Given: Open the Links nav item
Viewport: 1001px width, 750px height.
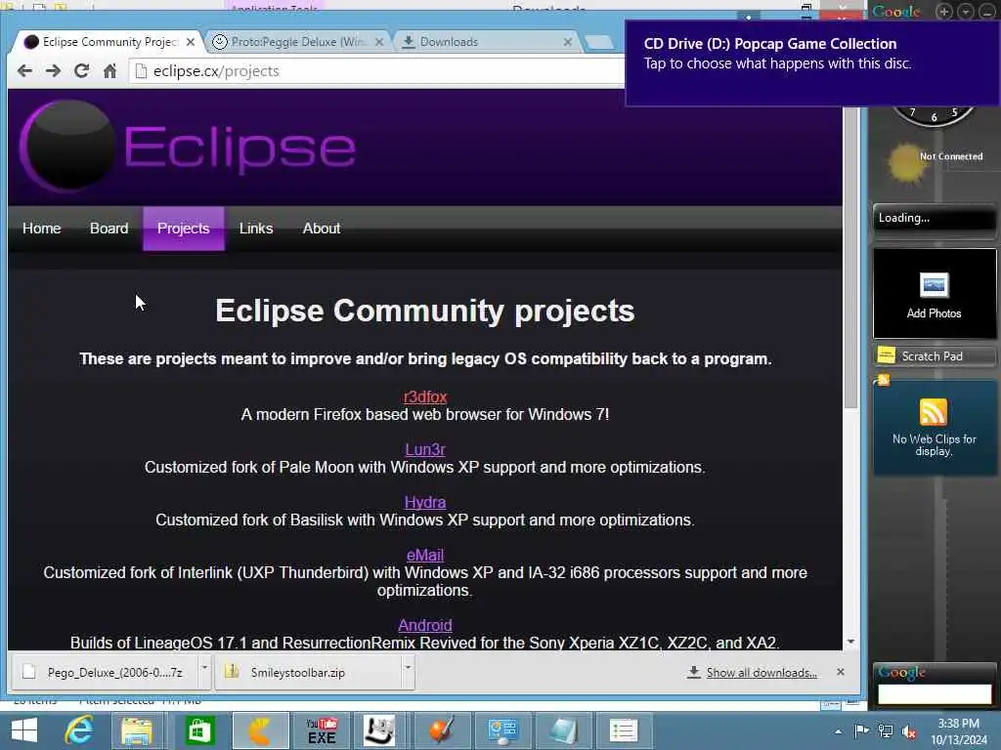Looking at the screenshot, I should click(x=256, y=229).
